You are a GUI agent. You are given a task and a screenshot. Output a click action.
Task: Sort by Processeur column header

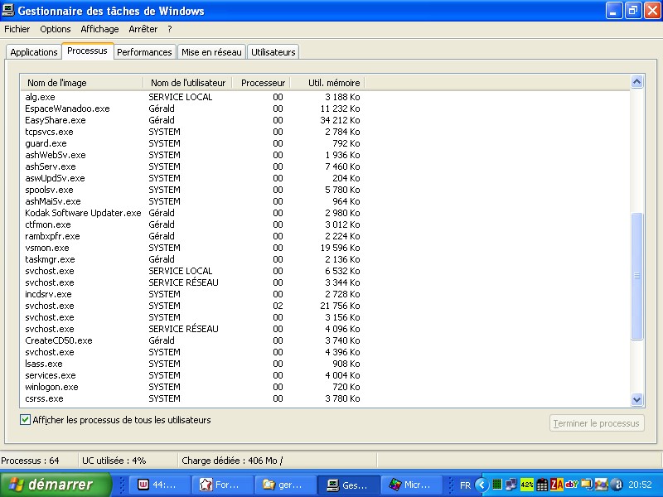coord(261,83)
